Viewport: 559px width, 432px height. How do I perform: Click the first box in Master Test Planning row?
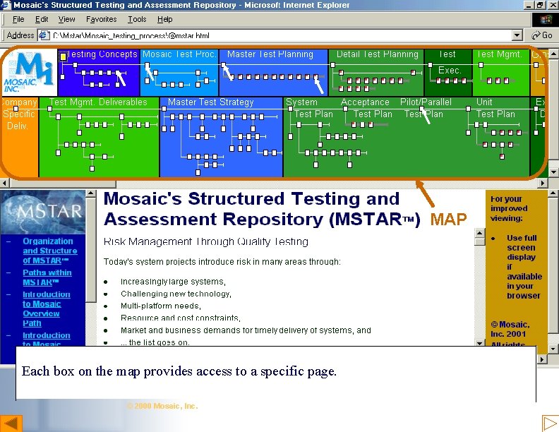click(224, 65)
